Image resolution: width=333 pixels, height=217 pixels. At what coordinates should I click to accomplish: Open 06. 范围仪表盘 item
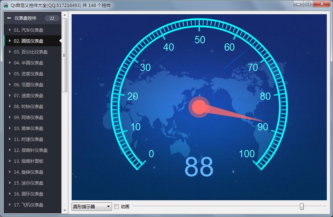pos(32,85)
